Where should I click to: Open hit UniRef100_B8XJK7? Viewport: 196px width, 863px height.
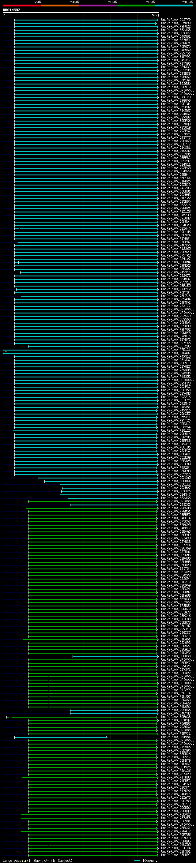point(175,33)
